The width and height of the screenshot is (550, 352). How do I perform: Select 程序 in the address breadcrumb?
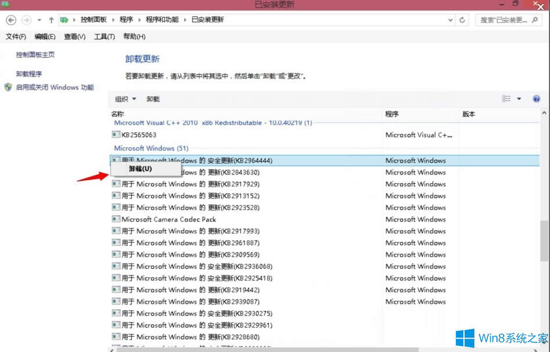pyautogui.click(x=126, y=20)
